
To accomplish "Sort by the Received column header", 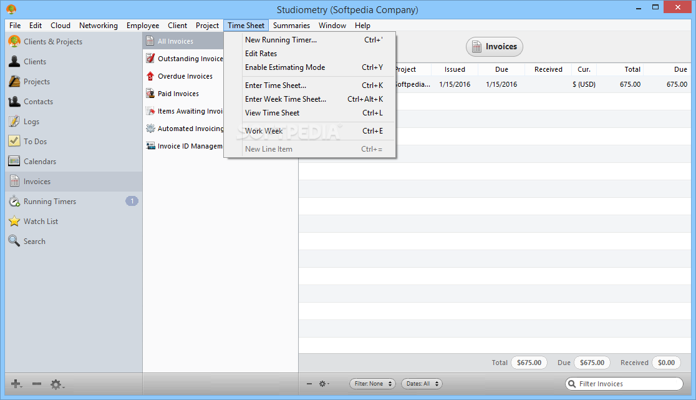I will [x=548, y=69].
